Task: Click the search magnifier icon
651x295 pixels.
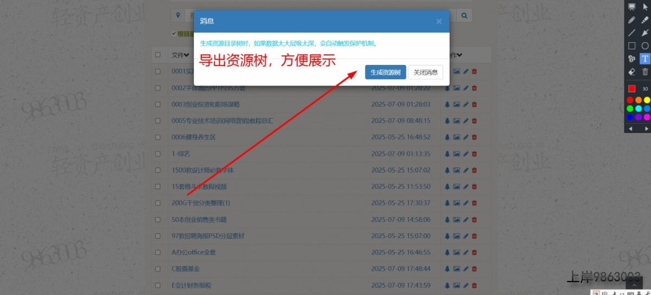Action: click(x=464, y=16)
